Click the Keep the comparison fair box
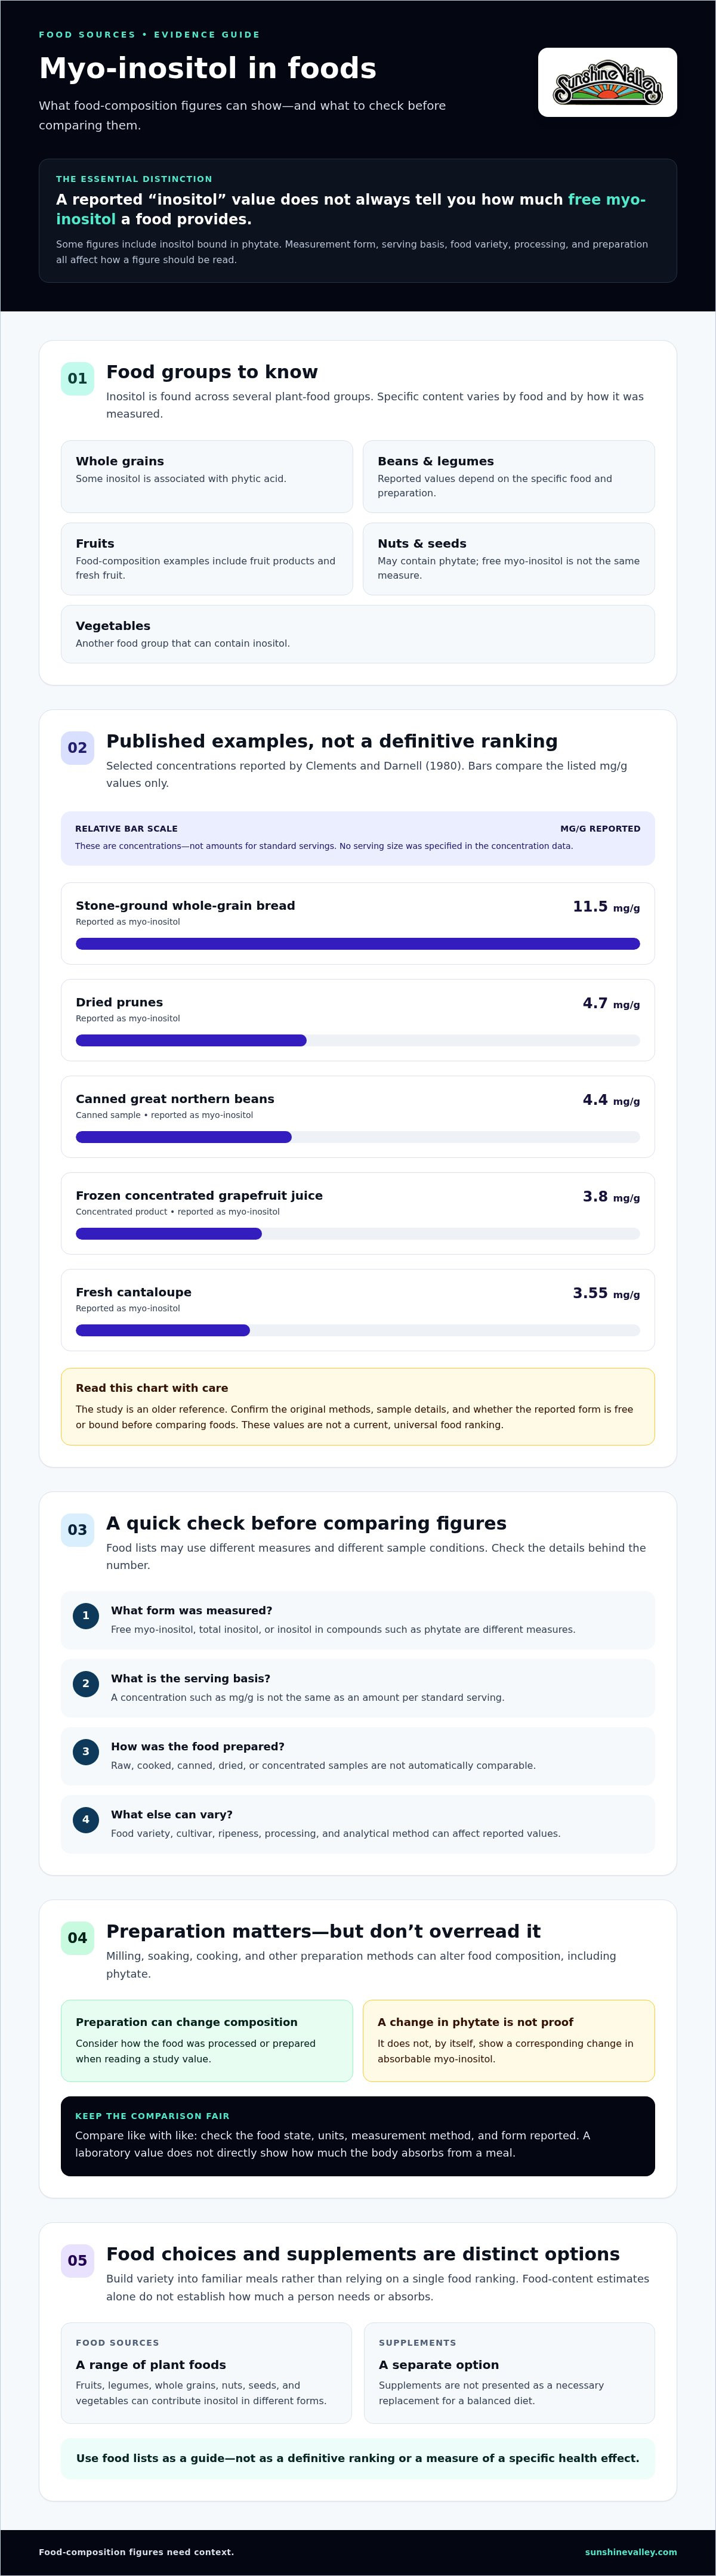The width and height of the screenshot is (716, 2576). (x=358, y=2136)
